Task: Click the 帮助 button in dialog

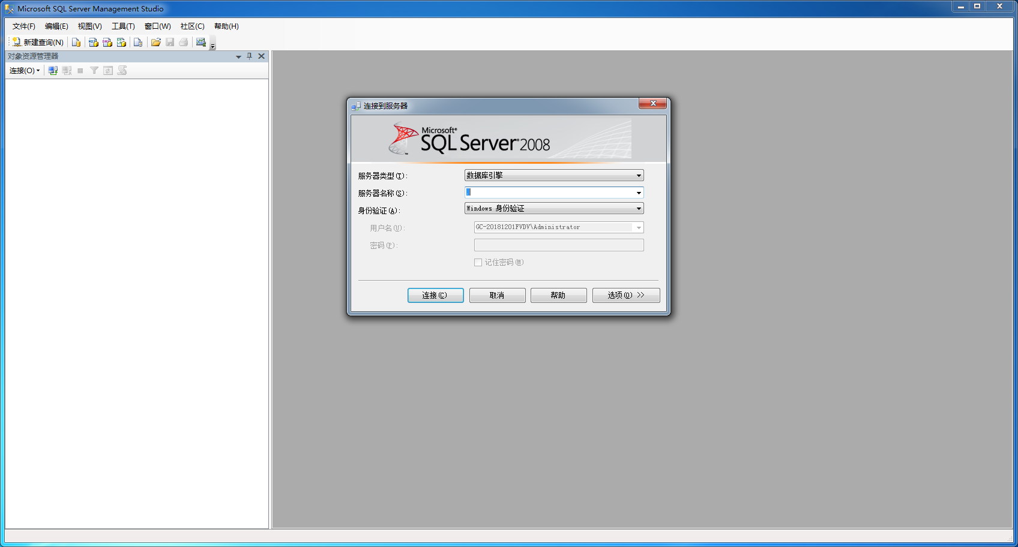Action: [x=558, y=295]
